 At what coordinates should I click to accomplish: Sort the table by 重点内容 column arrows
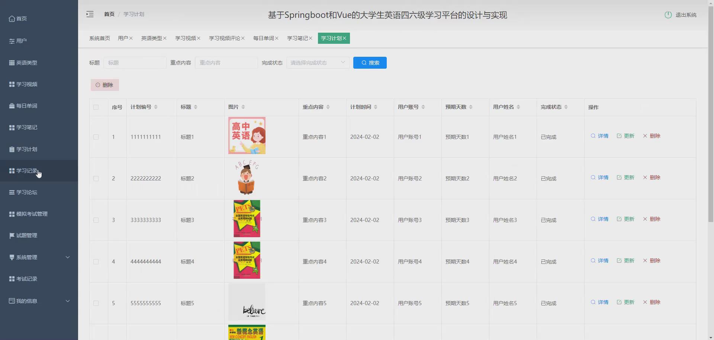pyautogui.click(x=328, y=107)
